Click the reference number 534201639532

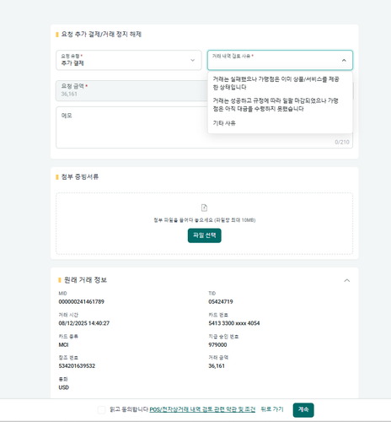point(77,366)
